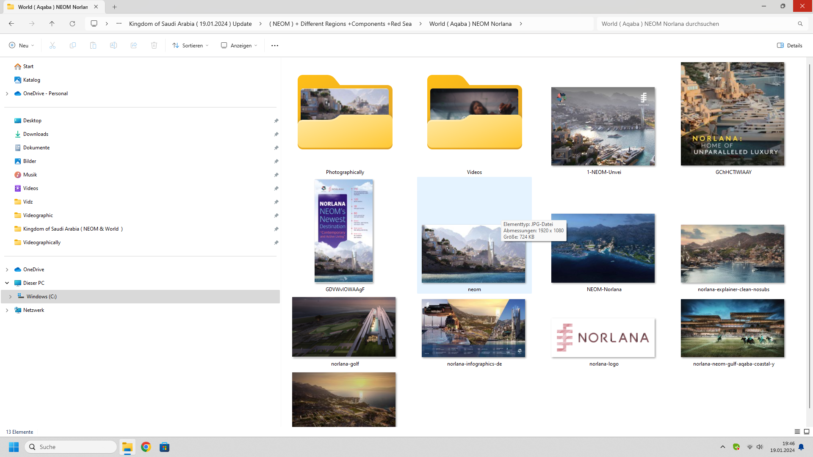Click Kingdom of Saudi Arabia breadcrumb
The height and width of the screenshot is (457, 813).
click(191, 24)
